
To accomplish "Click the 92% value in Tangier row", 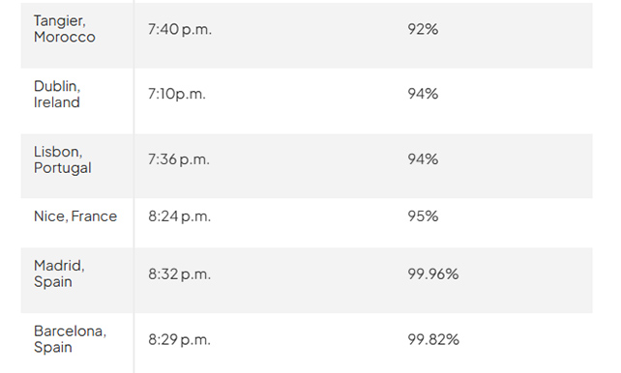I will click(x=423, y=29).
